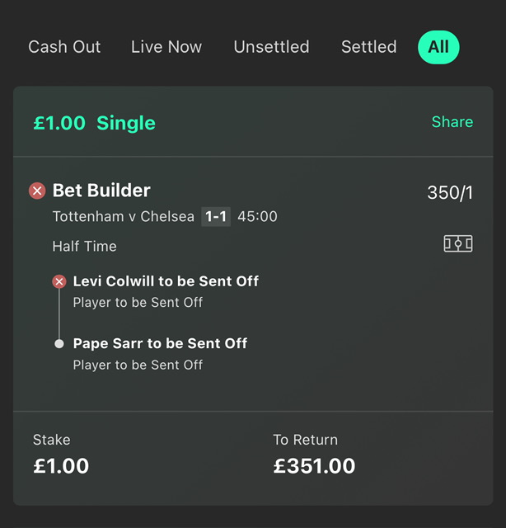The image size is (506, 528).
Task: Open the Live Now tab
Action: [x=166, y=47]
